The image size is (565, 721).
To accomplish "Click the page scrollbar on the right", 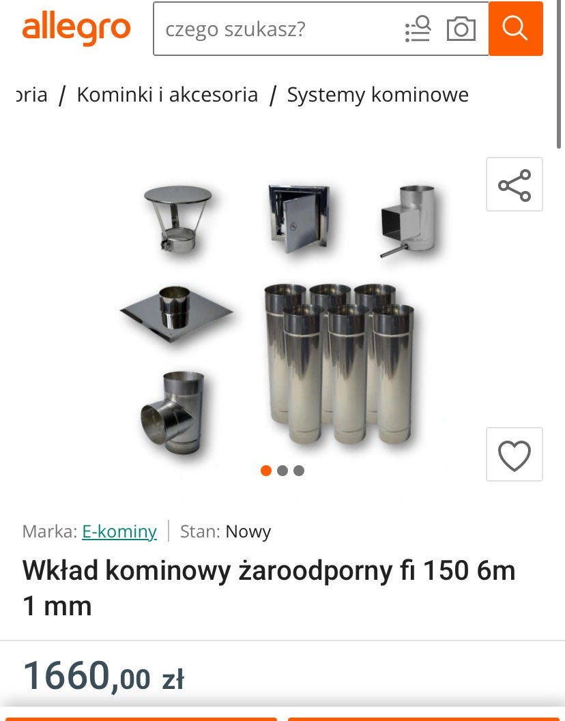I will pyautogui.click(x=559, y=75).
